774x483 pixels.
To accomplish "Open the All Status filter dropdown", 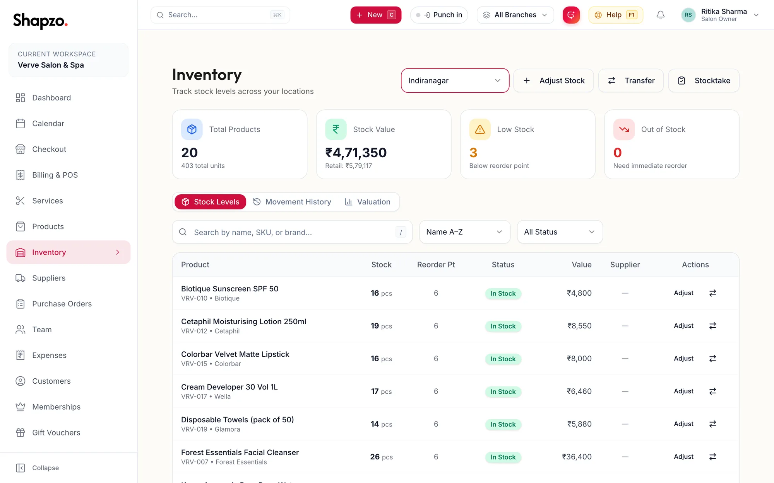I will pyautogui.click(x=560, y=232).
